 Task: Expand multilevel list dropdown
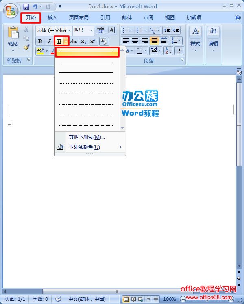pyautogui.click(x=158, y=30)
